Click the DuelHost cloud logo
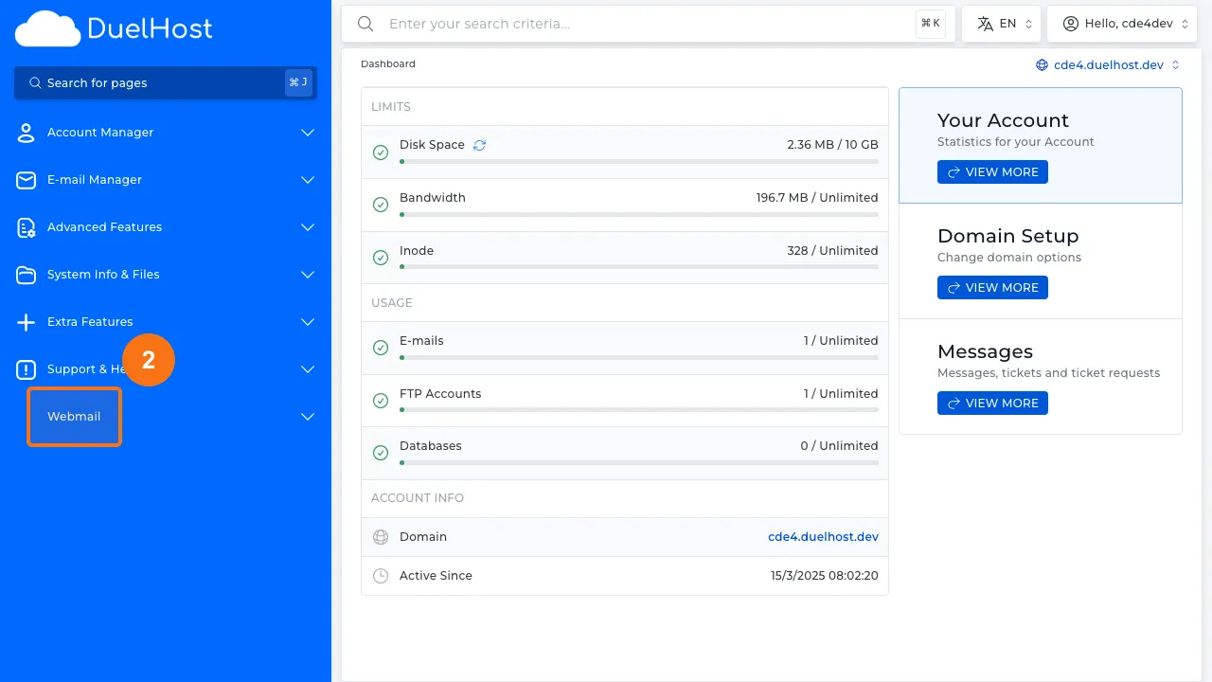Viewport: 1212px width, 682px height. click(47, 28)
